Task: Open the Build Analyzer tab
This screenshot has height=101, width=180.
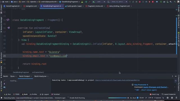Action: 40,76
